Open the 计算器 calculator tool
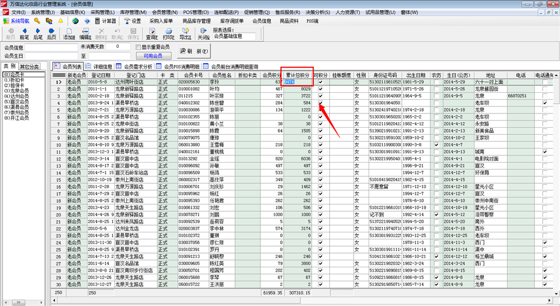 click(106, 21)
